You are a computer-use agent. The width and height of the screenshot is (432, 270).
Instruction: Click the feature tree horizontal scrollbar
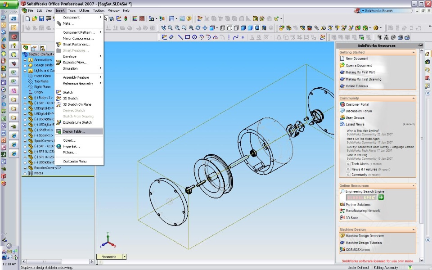click(x=58, y=261)
